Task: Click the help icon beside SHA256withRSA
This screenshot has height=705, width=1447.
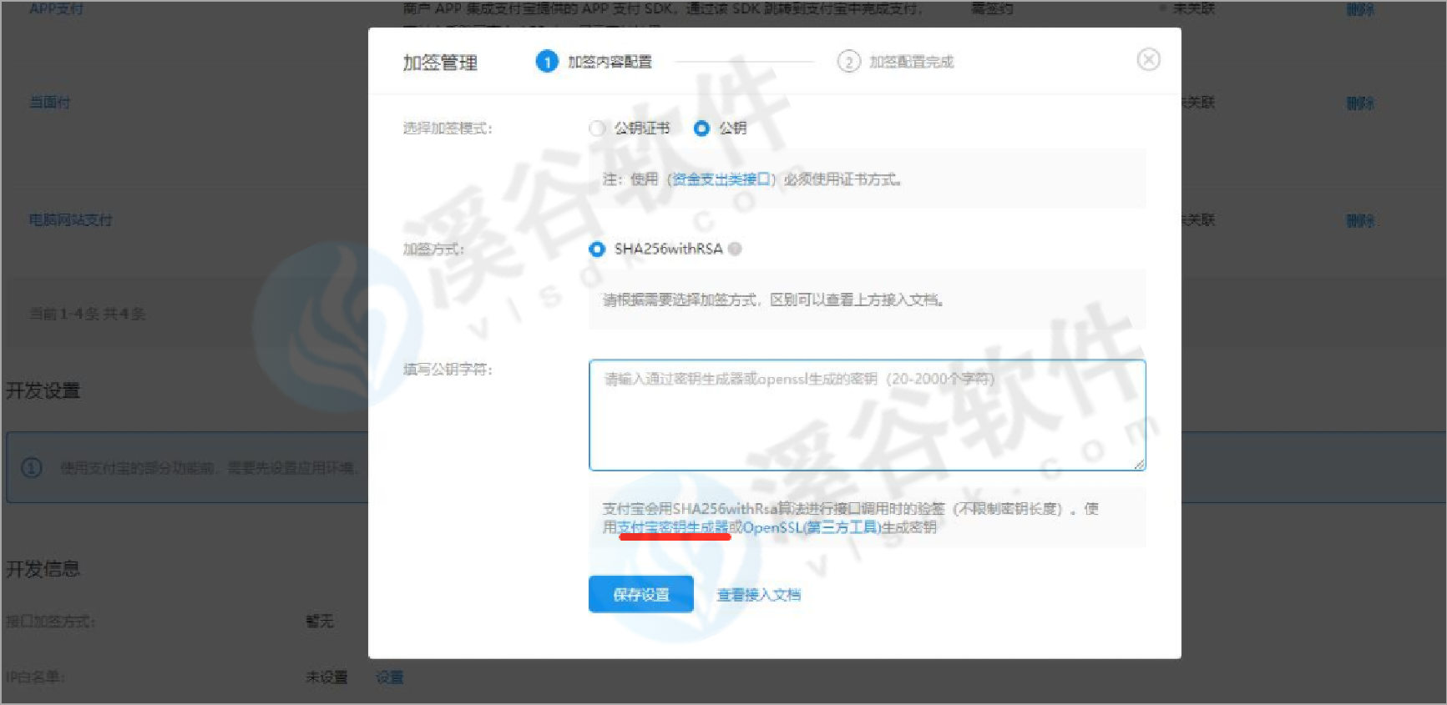Action: [x=735, y=249]
